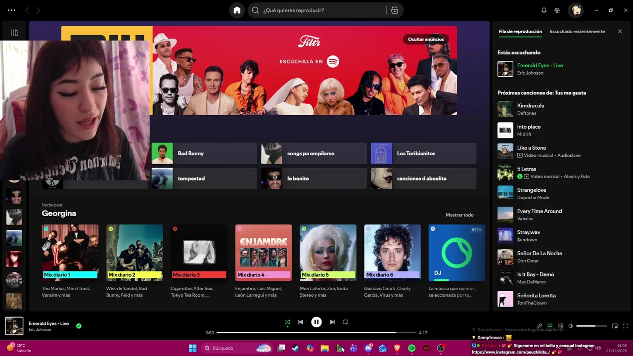The width and height of the screenshot is (633, 356).
Task: Open the Browse icon in search bar
Action: [394, 10]
